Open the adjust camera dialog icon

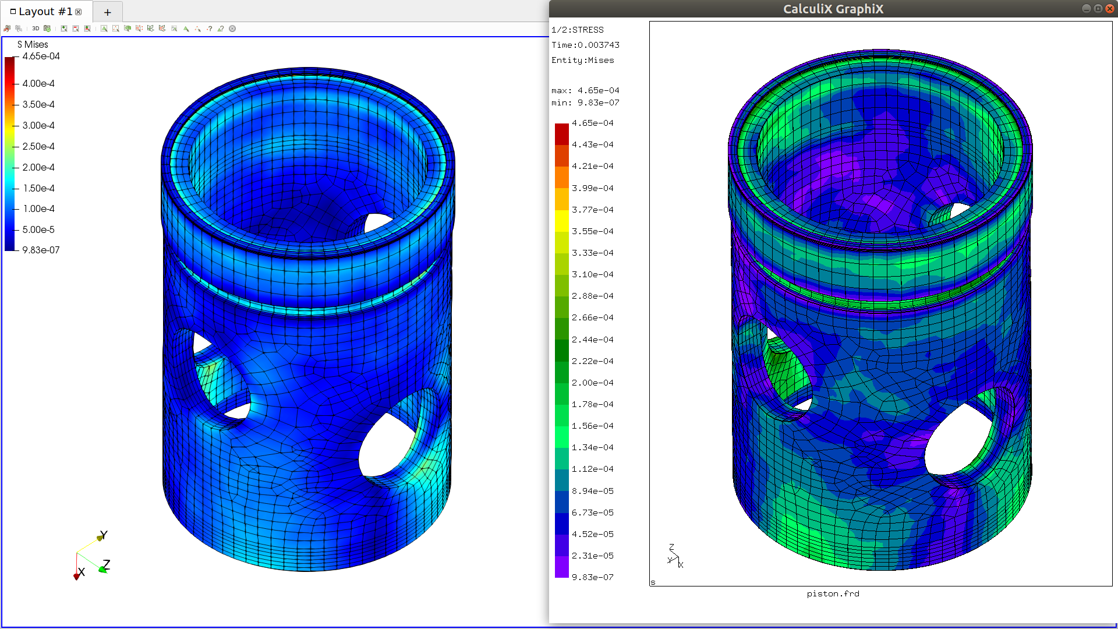(47, 29)
